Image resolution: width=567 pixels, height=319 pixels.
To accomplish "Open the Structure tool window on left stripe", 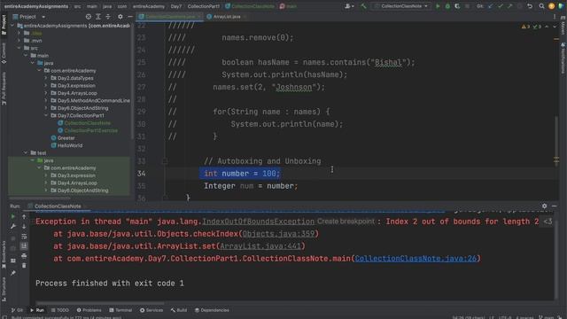I will (4, 289).
